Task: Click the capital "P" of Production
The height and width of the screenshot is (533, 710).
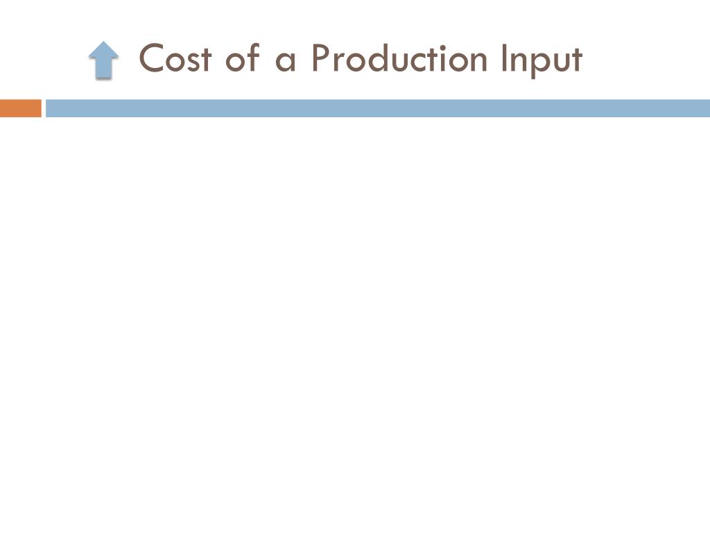Action: (320, 58)
